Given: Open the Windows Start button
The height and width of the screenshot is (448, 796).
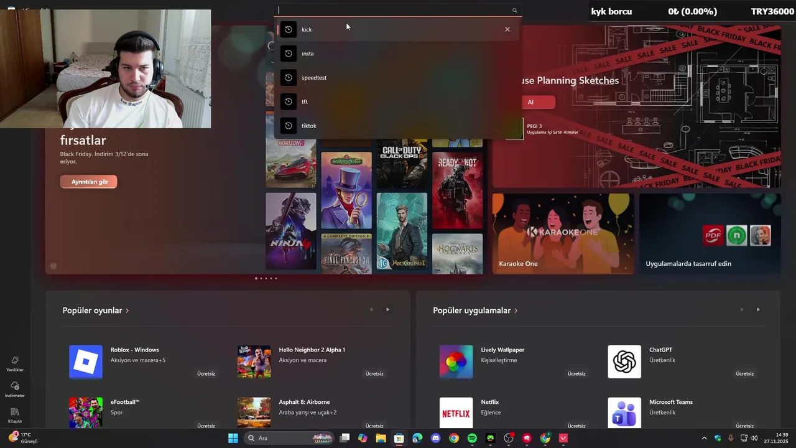Looking at the screenshot, I should click(233, 438).
